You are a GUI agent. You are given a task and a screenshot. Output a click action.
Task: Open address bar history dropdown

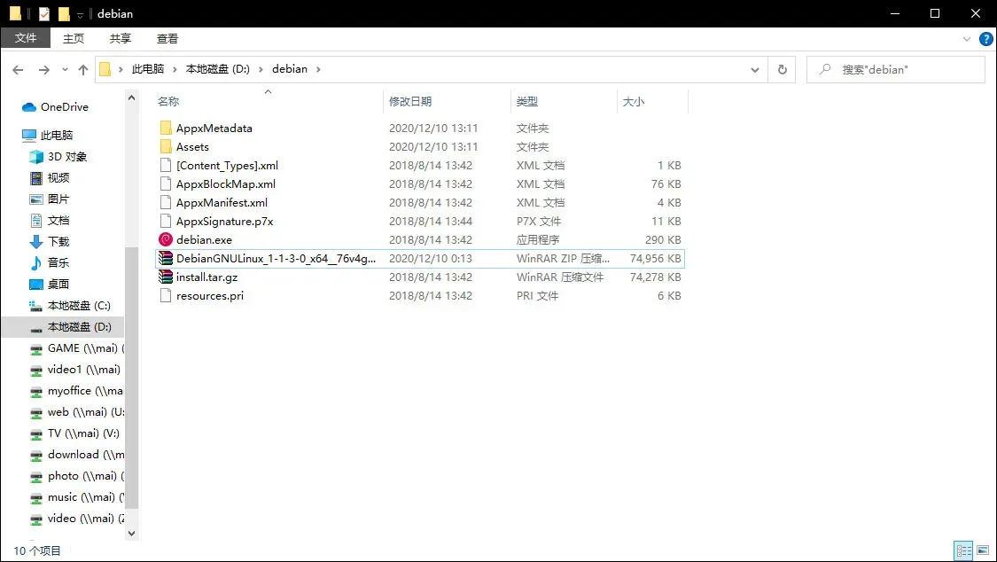[755, 69]
